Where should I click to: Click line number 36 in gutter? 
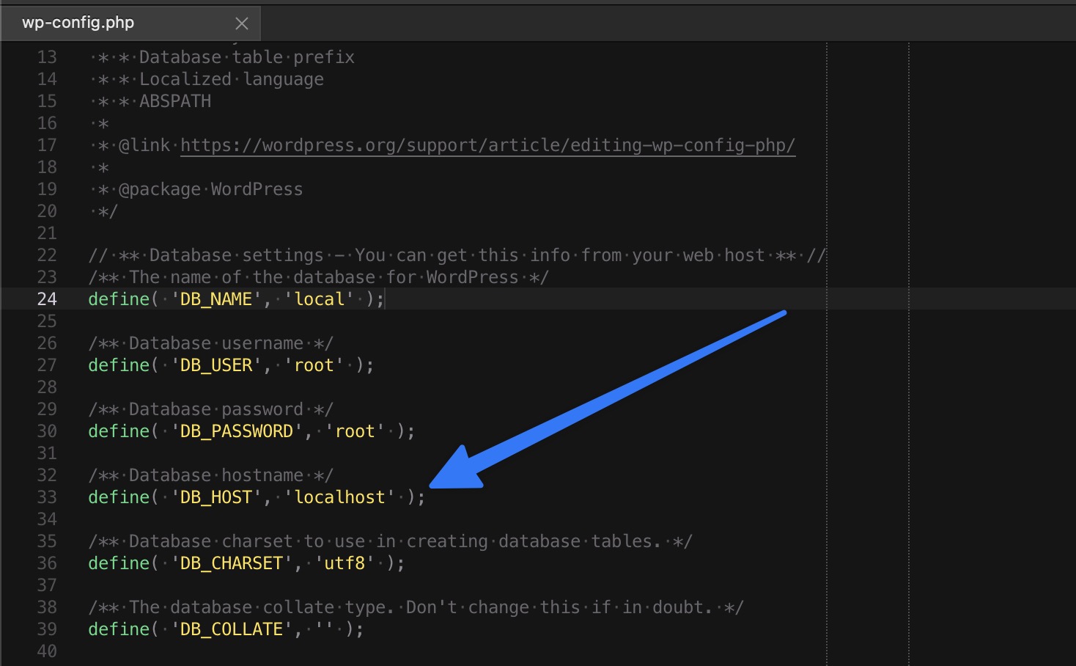(47, 563)
